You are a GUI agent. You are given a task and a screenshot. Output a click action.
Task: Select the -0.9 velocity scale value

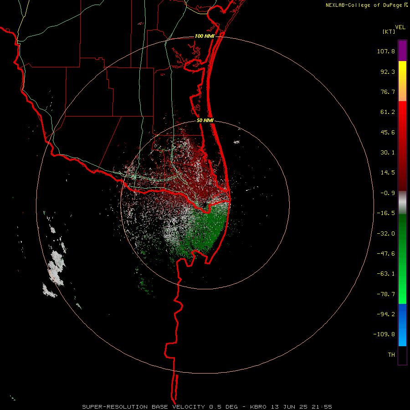point(388,193)
